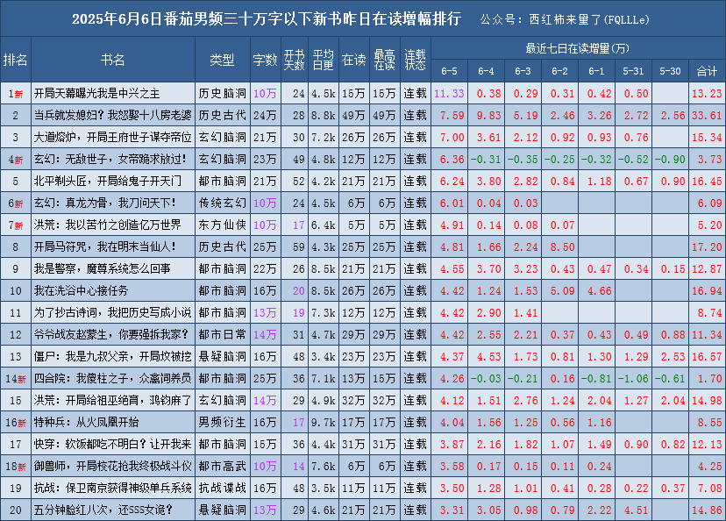
Task: Select book title 我是警察，魔尊系统怎么回事
Action: [x=102, y=268]
